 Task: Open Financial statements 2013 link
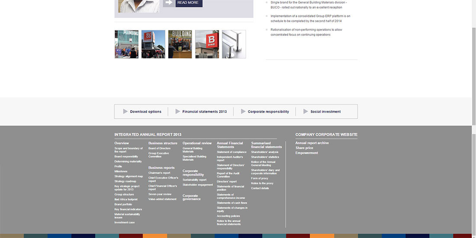[x=205, y=112]
